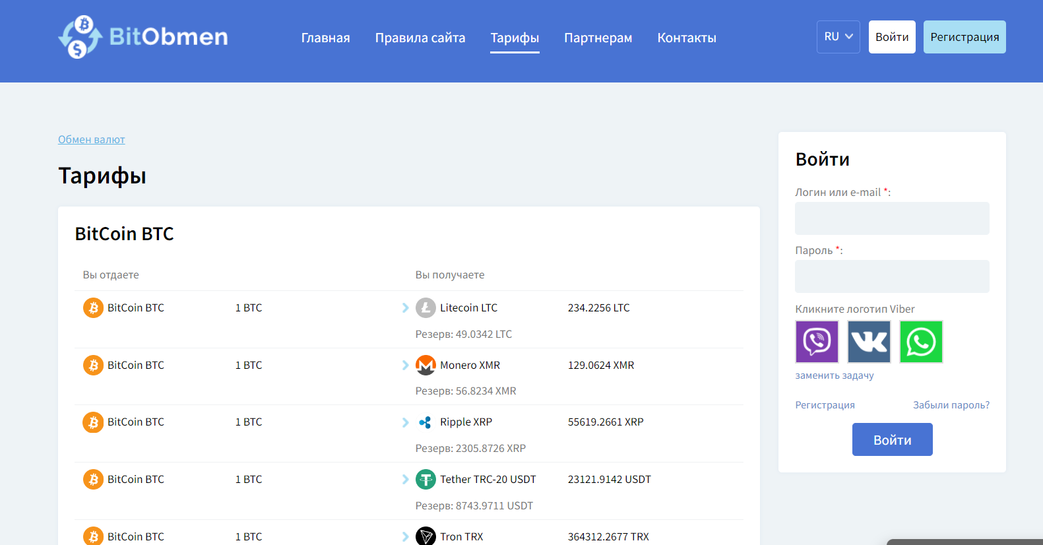1043x545 pixels.
Task: Click the 55619.2661 XRP rate value
Action: coord(606,422)
